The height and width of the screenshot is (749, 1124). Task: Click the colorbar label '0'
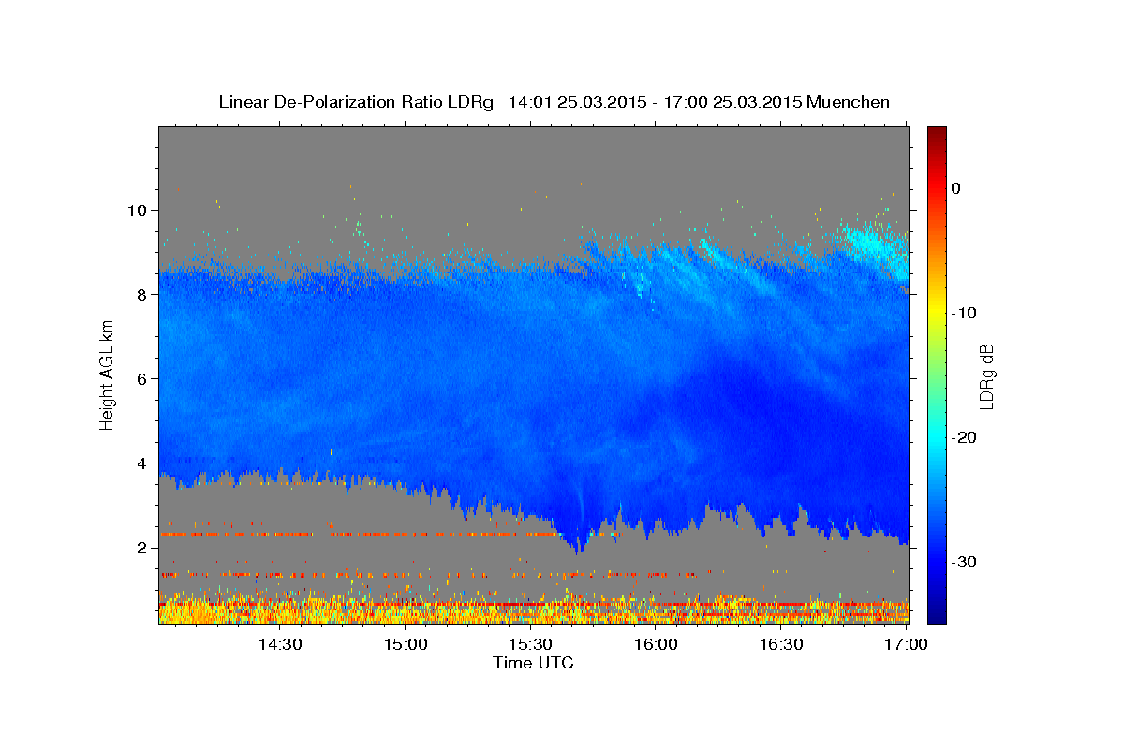point(956,188)
